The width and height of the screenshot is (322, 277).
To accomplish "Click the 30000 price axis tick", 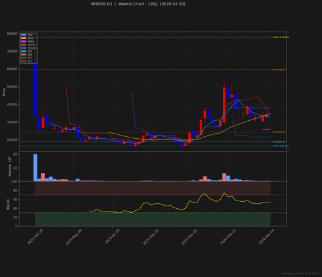I will (12, 122).
